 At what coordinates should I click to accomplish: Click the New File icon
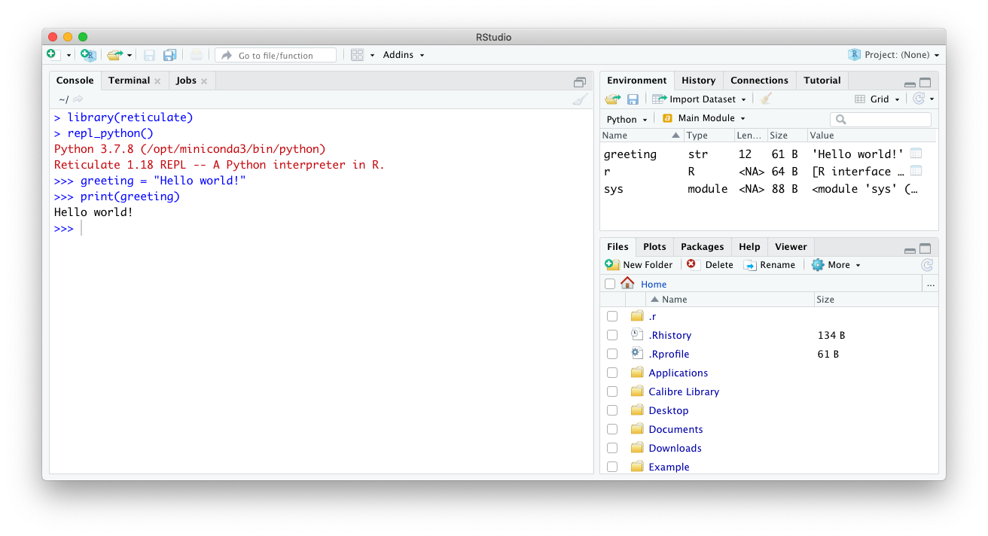tap(51, 54)
